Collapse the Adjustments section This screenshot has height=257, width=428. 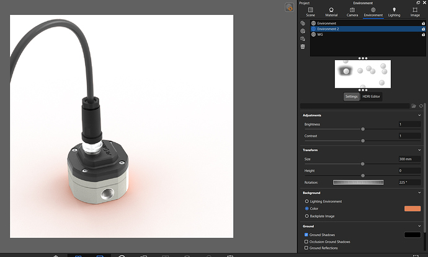coord(419,115)
